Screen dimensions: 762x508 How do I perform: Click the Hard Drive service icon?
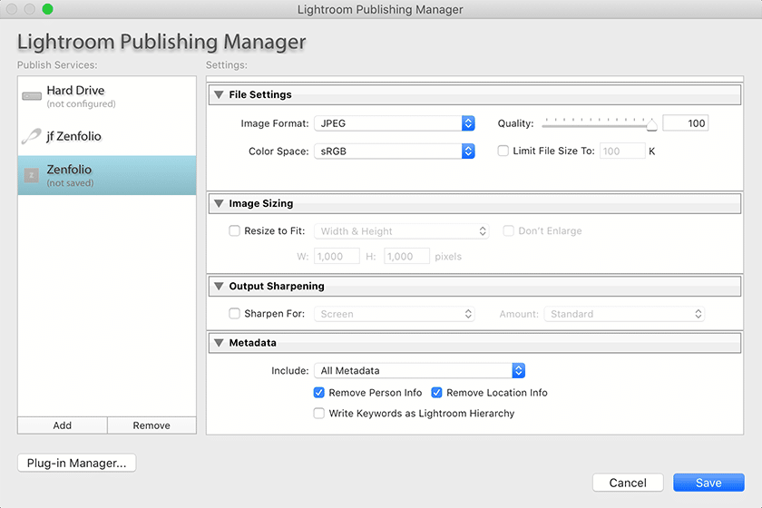[32, 96]
